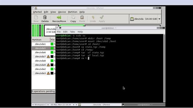Open the Device menu
The image size is (193, 108).
pos(62,12)
